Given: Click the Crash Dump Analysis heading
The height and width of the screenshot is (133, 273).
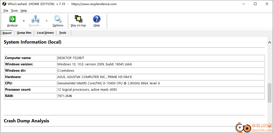Looking at the screenshot, I should click(x=26, y=121).
